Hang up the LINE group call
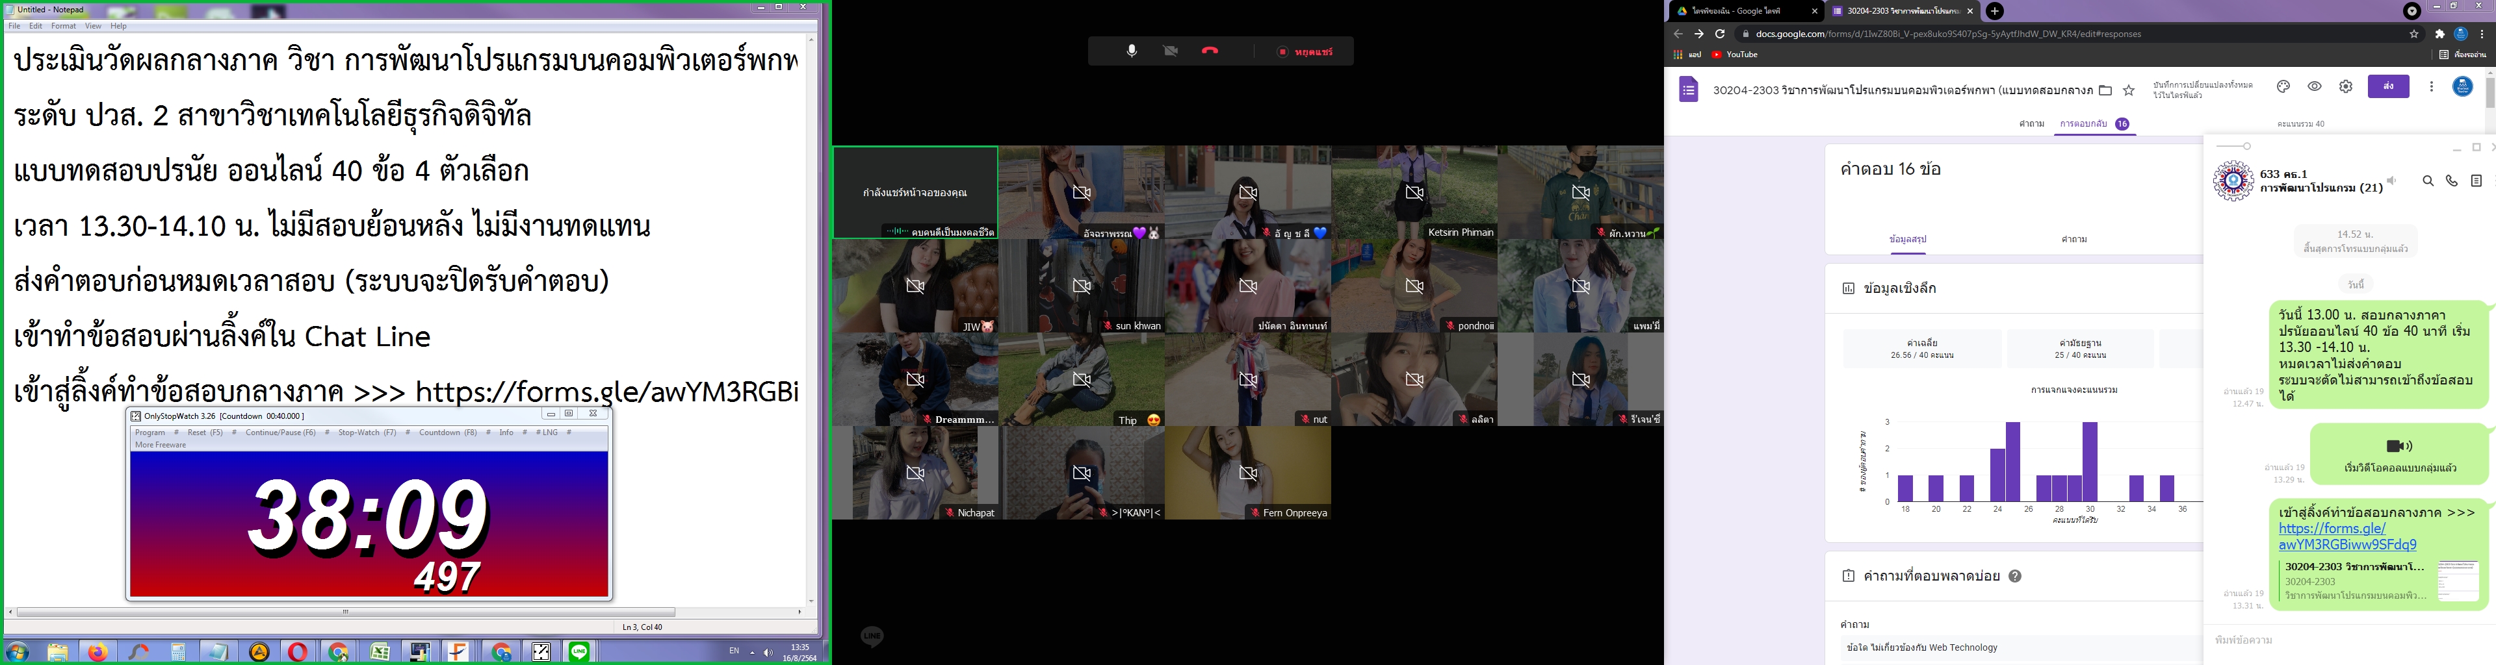 click(x=1209, y=51)
